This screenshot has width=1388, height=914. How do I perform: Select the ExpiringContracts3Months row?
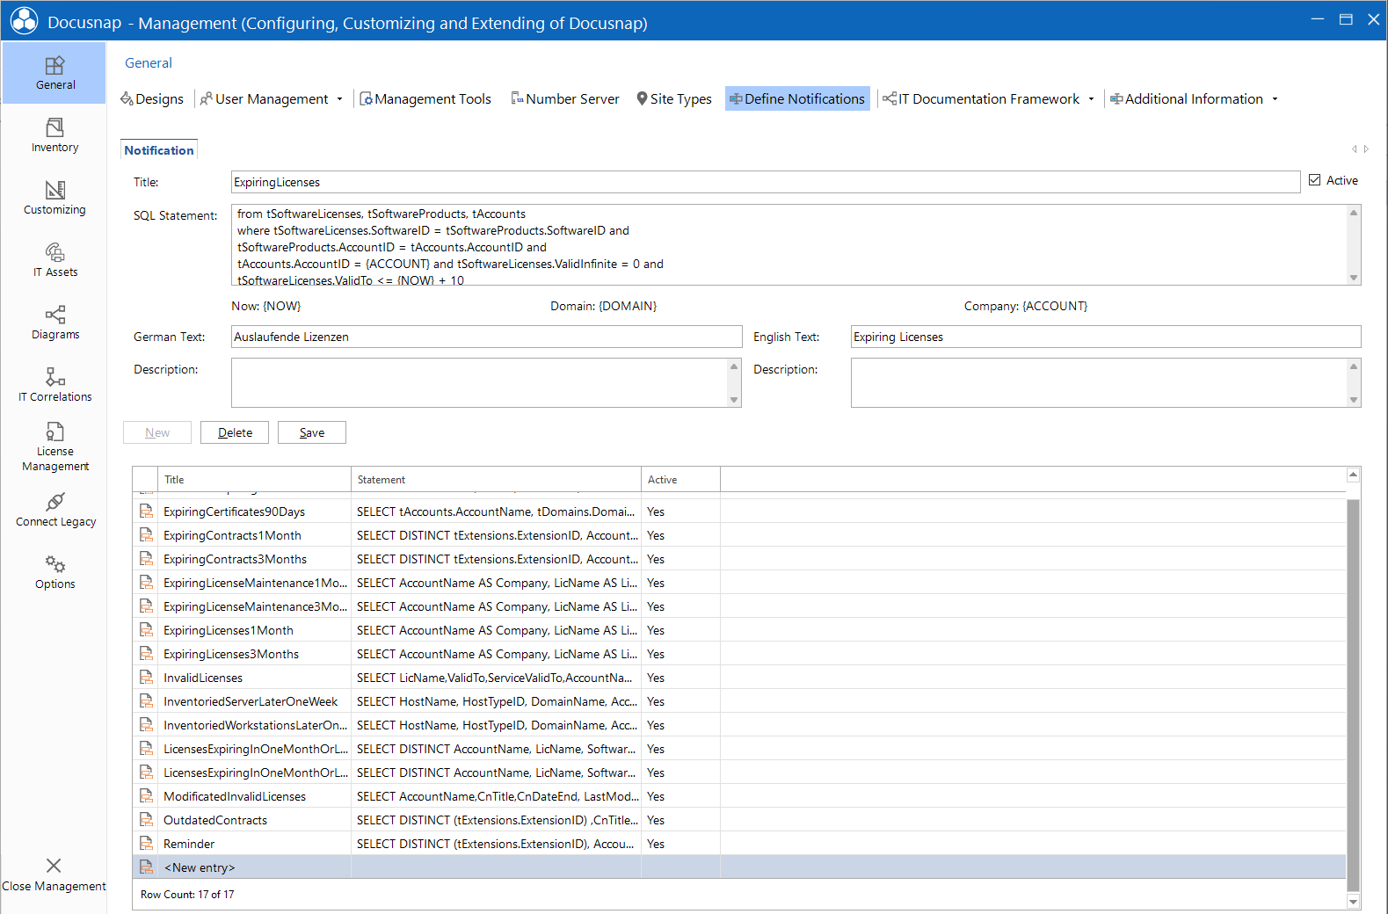pyautogui.click(x=739, y=559)
